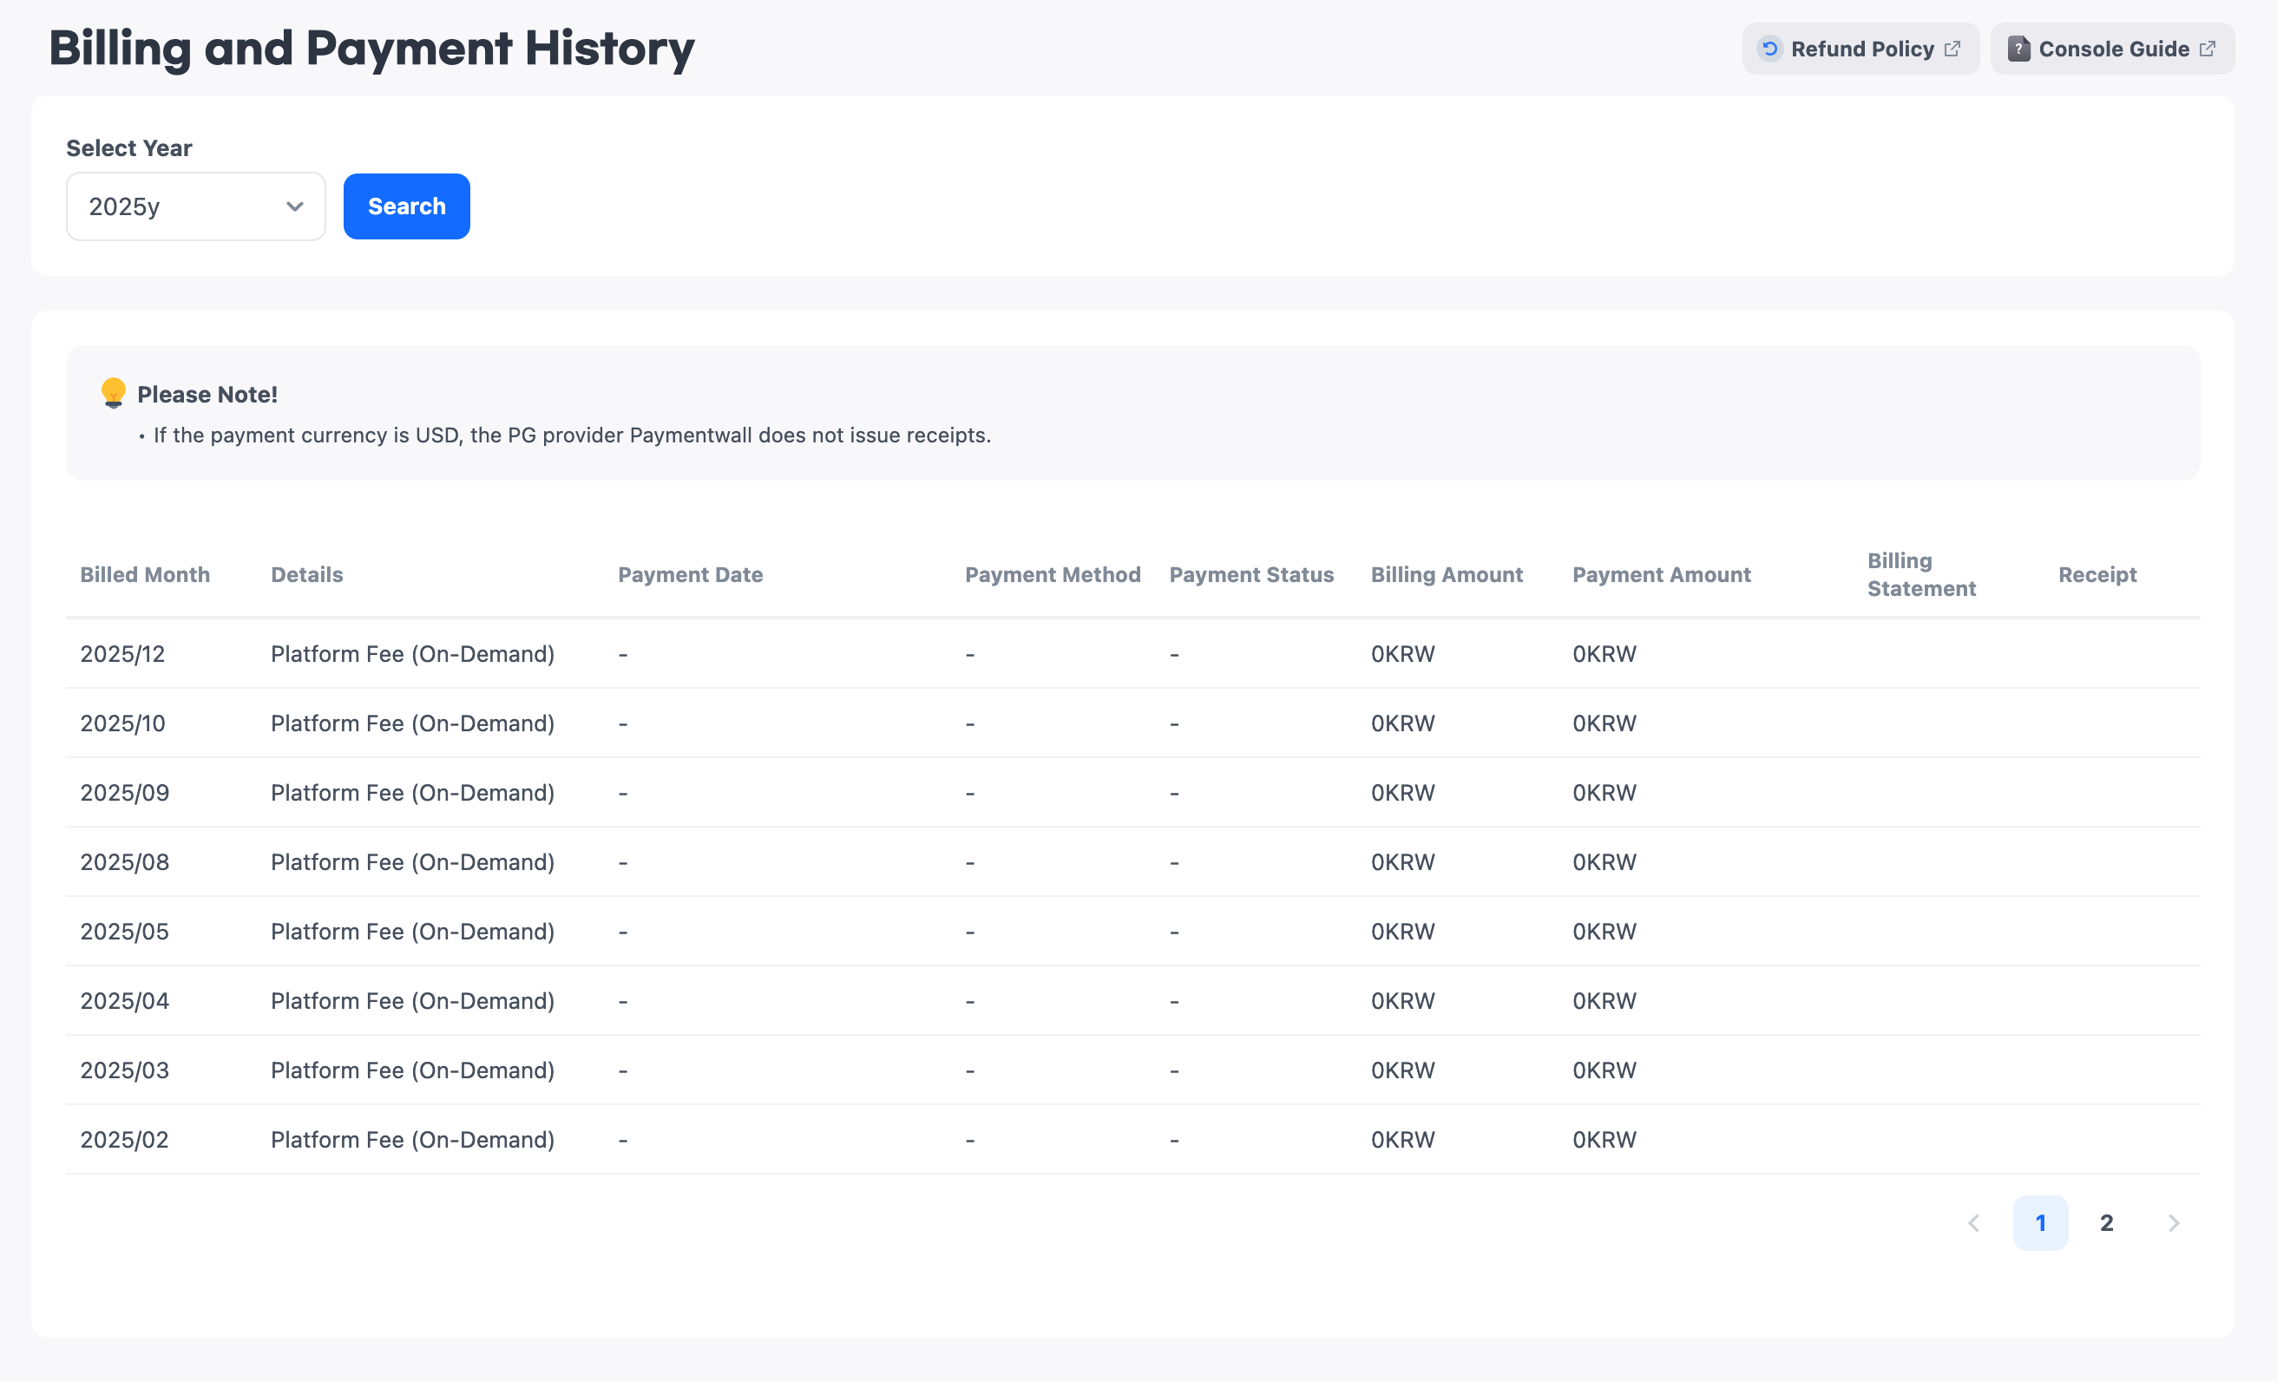2277x1381 pixels.
Task: Go to next page with right arrow
Action: point(2174,1223)
